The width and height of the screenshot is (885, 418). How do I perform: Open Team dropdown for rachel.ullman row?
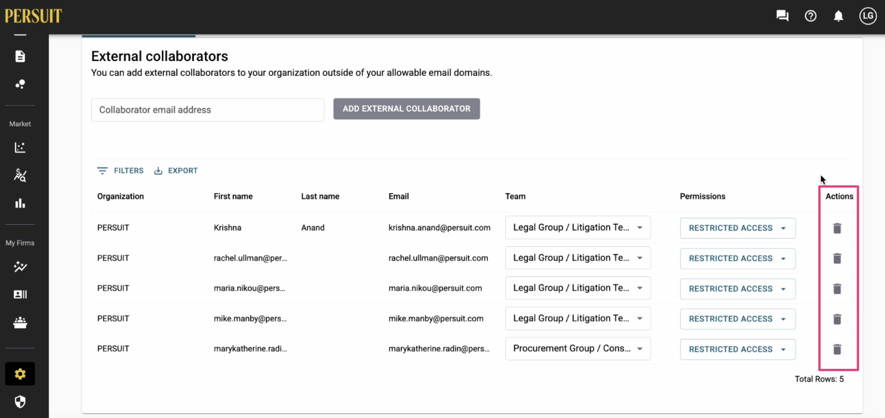point(578,258)
